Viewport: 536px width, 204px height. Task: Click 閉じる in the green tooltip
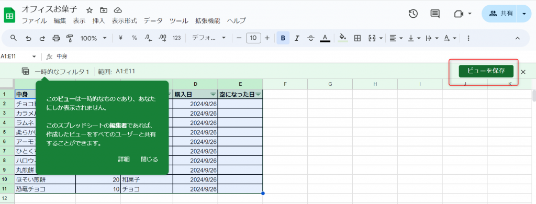[x=149, y=159]
